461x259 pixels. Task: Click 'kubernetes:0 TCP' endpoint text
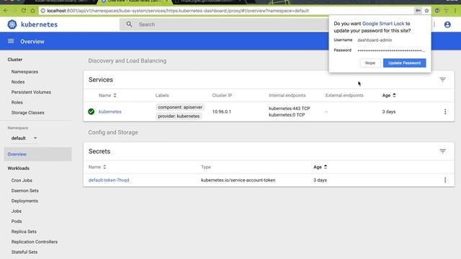287,115
